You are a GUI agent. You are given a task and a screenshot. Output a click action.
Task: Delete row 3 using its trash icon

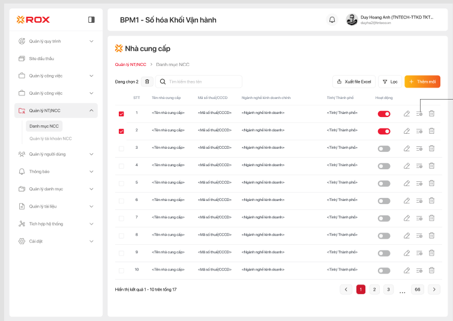[x=431, y=148]
